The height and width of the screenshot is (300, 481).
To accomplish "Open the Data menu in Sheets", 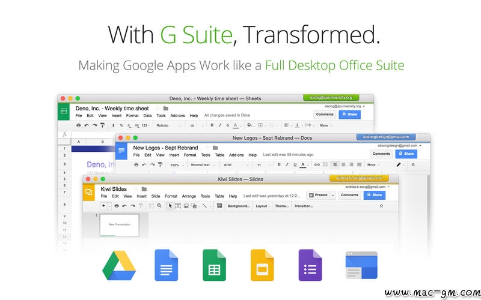I will tap(147, 116).
